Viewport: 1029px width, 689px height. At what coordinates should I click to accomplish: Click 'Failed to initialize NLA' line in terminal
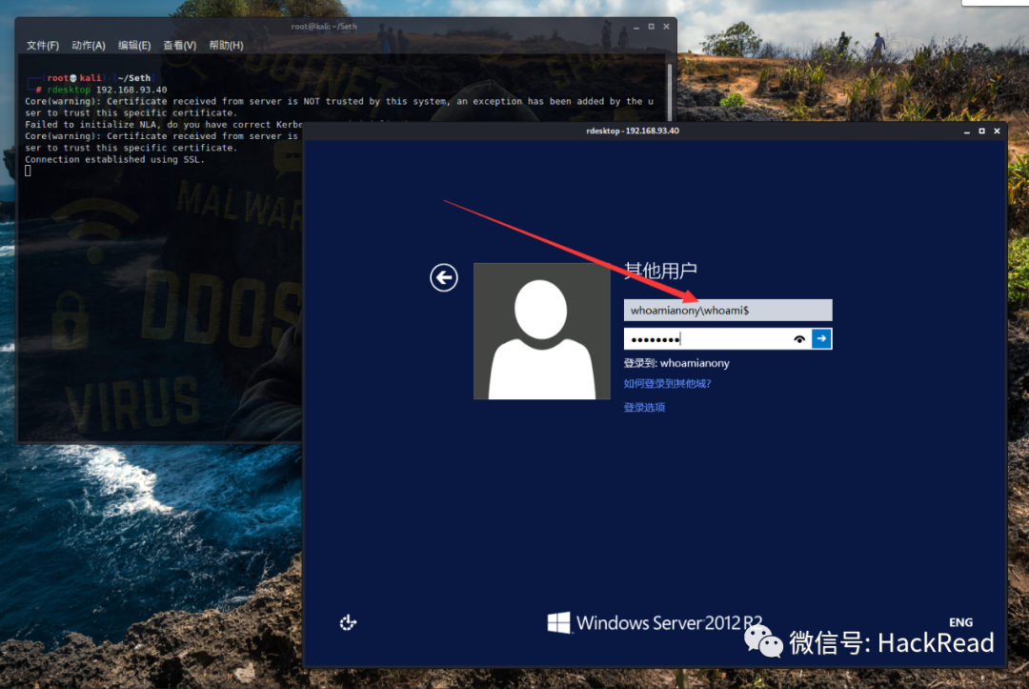click(x=163, y=125)
